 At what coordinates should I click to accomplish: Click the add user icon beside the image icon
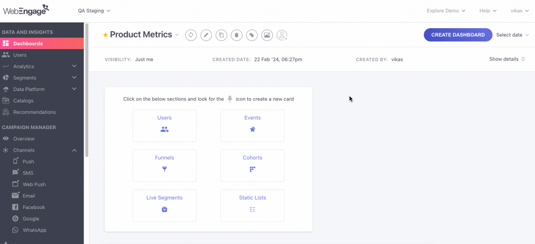(x=282, y=35)
